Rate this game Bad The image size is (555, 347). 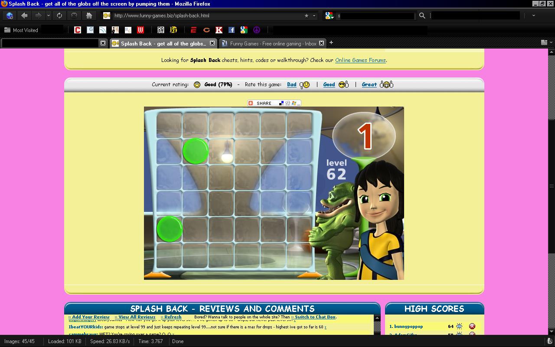coord(292,84)
